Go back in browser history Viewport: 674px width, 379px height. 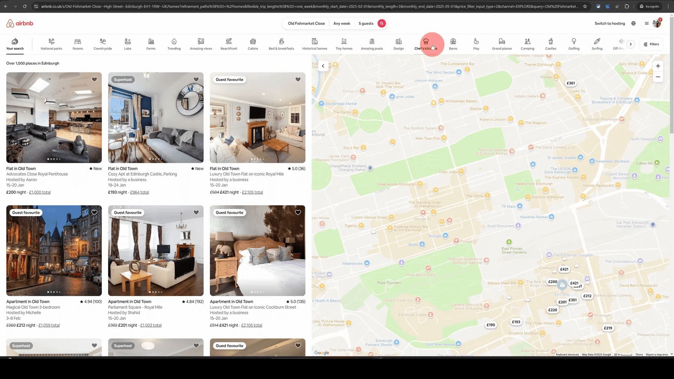coord(6,6)
